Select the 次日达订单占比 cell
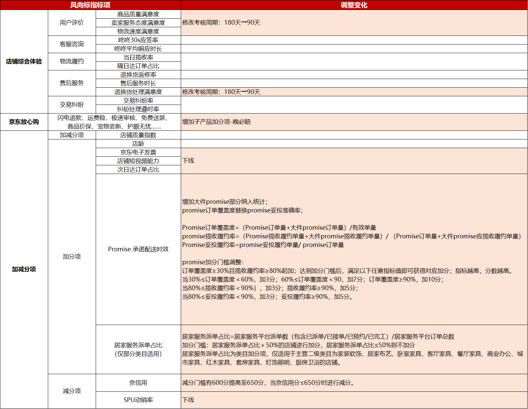528x409 pixels. tap(138, 170)
